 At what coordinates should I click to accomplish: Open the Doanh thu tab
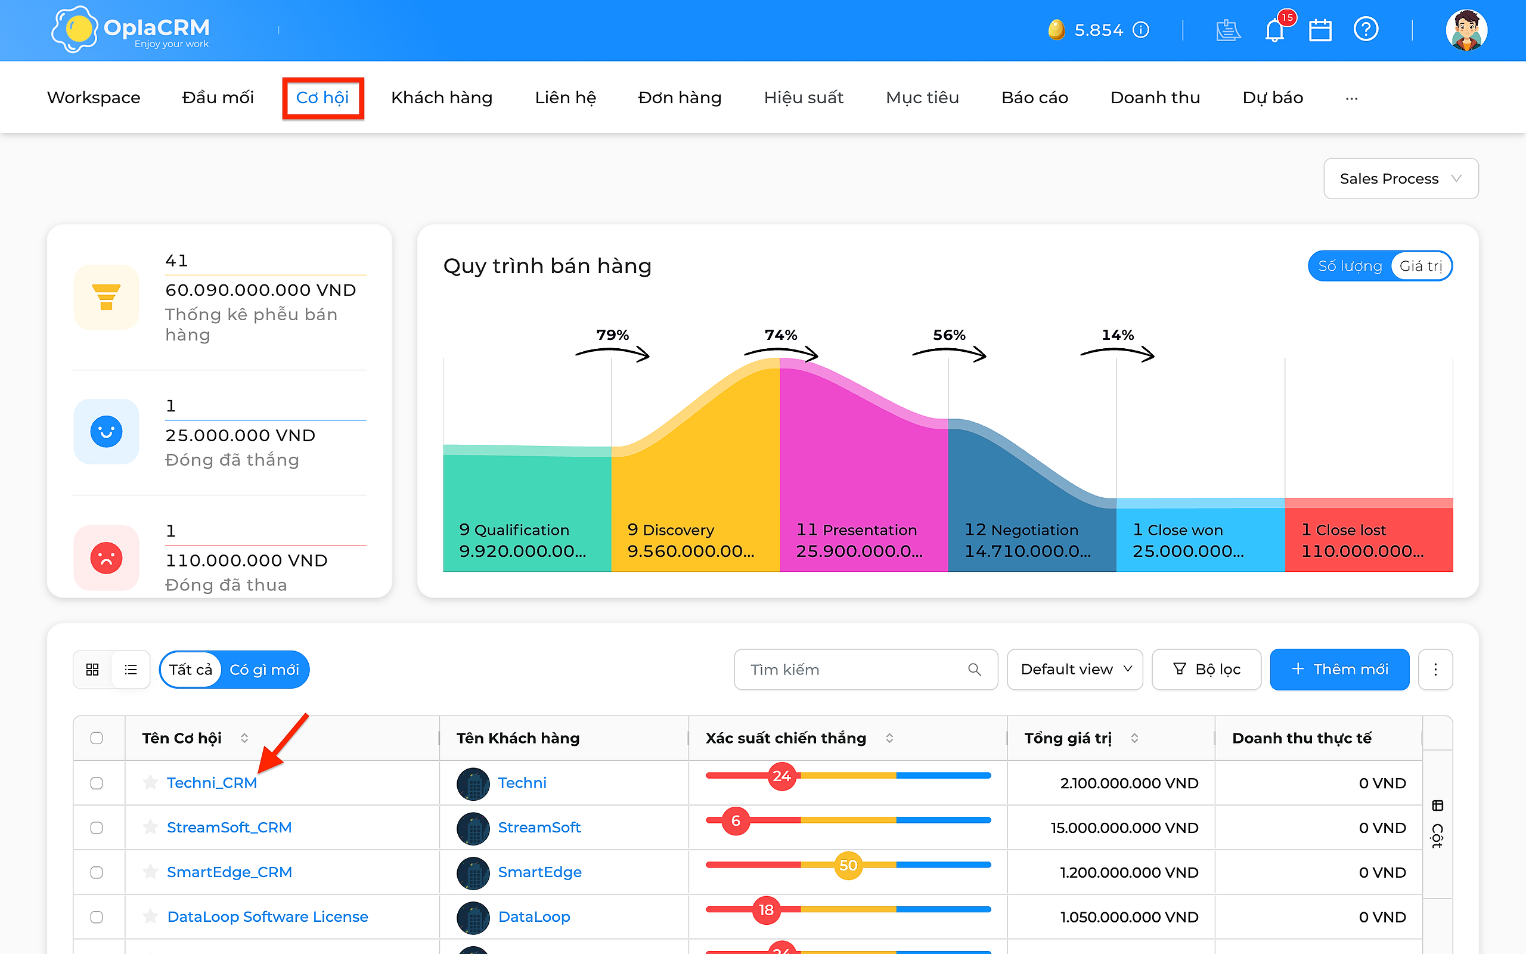(1155, 98)
